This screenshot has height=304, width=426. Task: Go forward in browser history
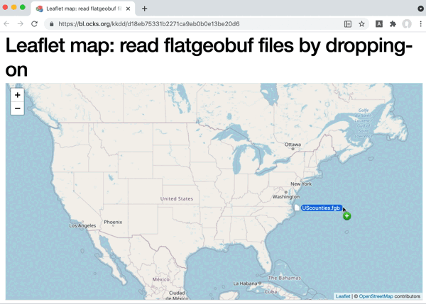coord(21,24)
